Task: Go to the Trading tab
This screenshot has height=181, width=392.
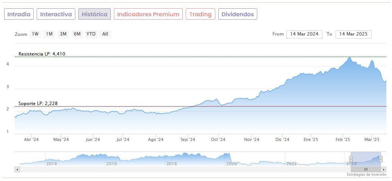Action: click(x=200, y=14)
